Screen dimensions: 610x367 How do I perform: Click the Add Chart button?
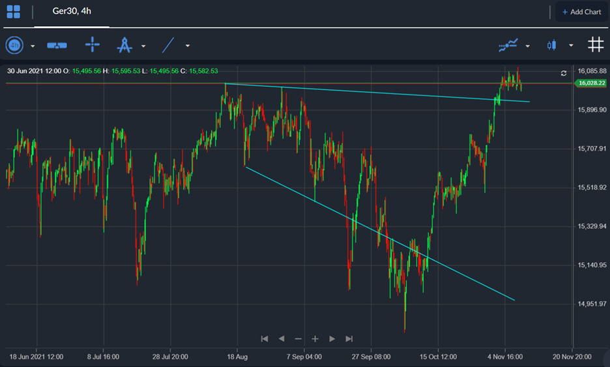pos(581,12)
